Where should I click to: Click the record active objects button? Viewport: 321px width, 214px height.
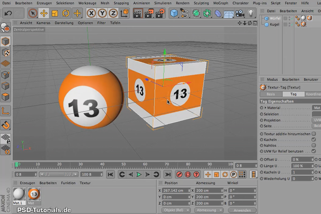179,174
